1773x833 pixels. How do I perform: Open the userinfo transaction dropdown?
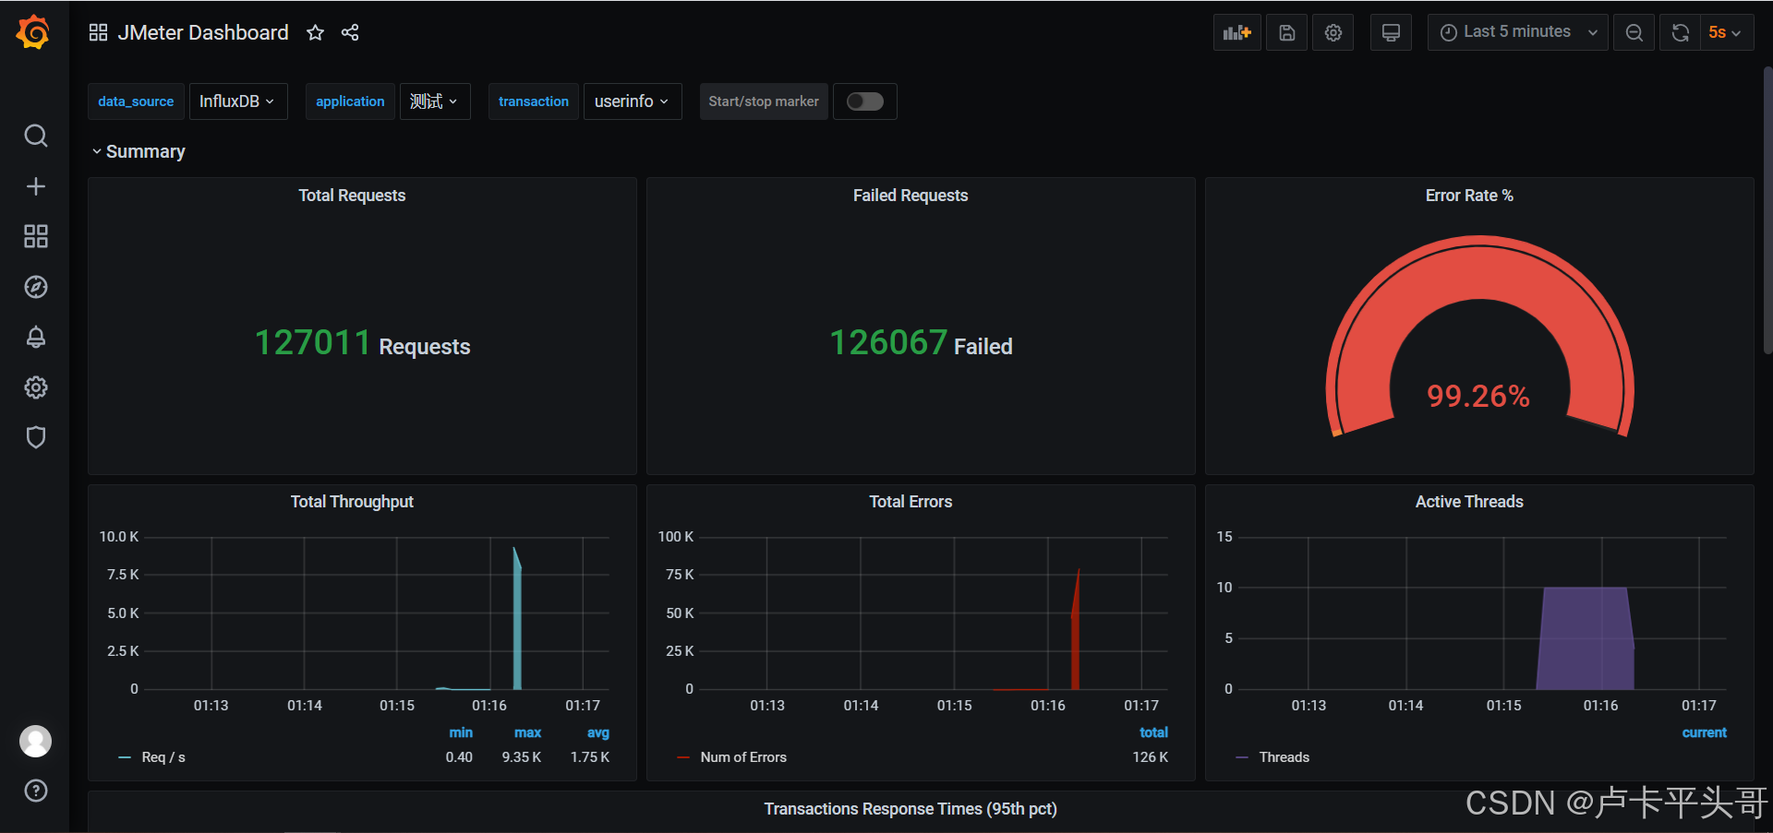[632, 101]
